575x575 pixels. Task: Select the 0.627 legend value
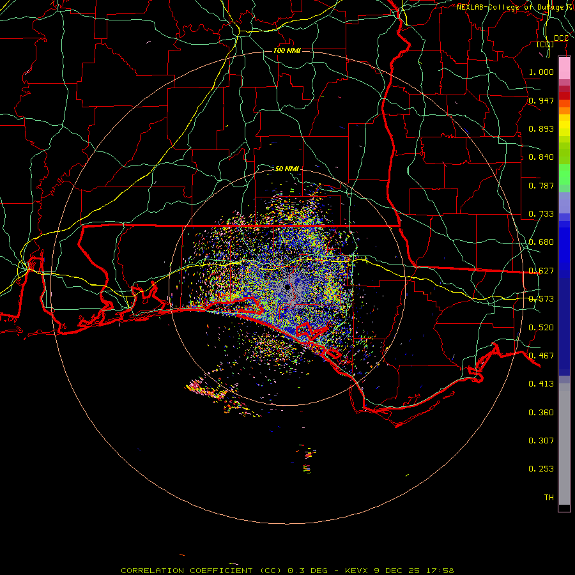coord(541,271)
